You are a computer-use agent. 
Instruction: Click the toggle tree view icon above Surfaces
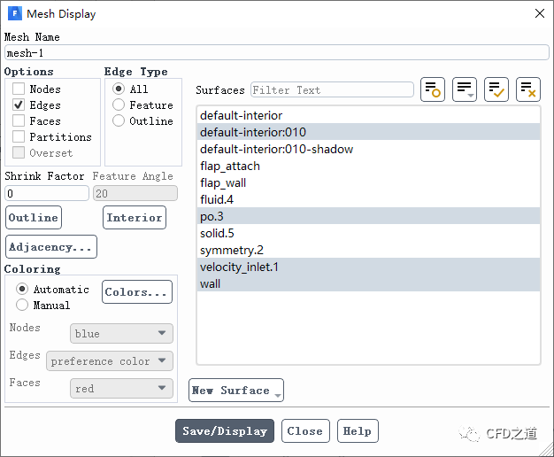point(433,89)
